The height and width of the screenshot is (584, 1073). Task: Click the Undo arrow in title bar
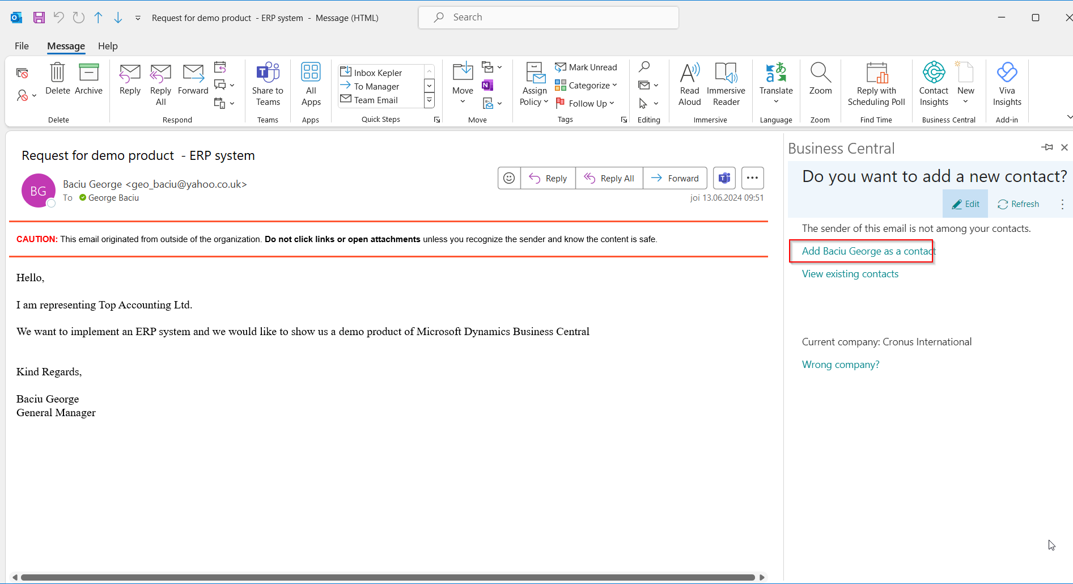tap(58, 18)
